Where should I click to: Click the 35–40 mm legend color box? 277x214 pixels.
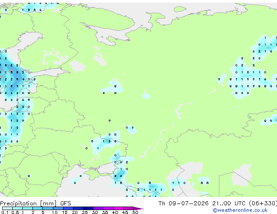108,208
